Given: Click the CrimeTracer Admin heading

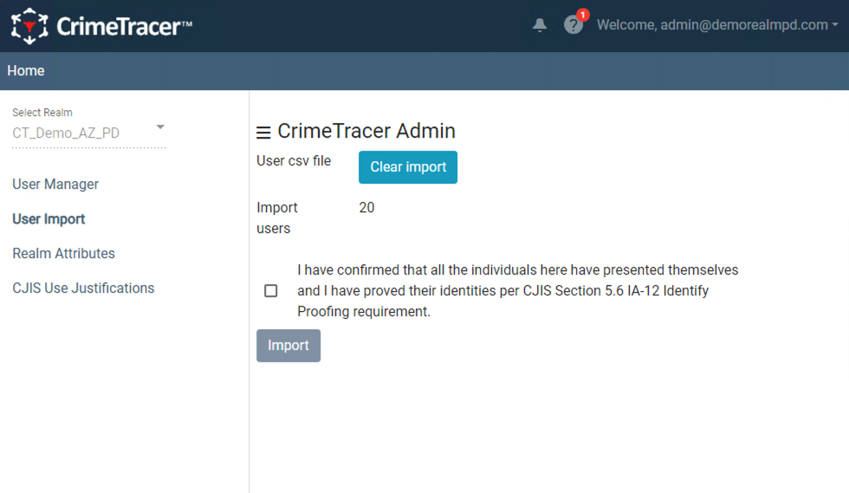Looking at the screenshot, I should [x=366, y=131].
